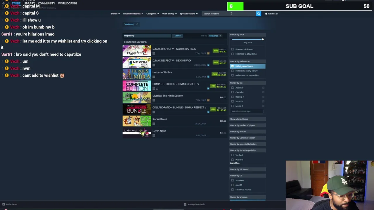
Task: Click the badge icon beside 7 Mar, 2016
Action: (x=208, y=100)
